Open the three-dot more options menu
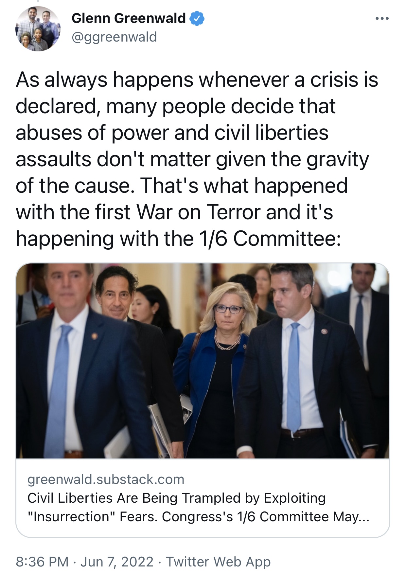The width and height of the screenshot is (406, 574). (x=382, y=19)
